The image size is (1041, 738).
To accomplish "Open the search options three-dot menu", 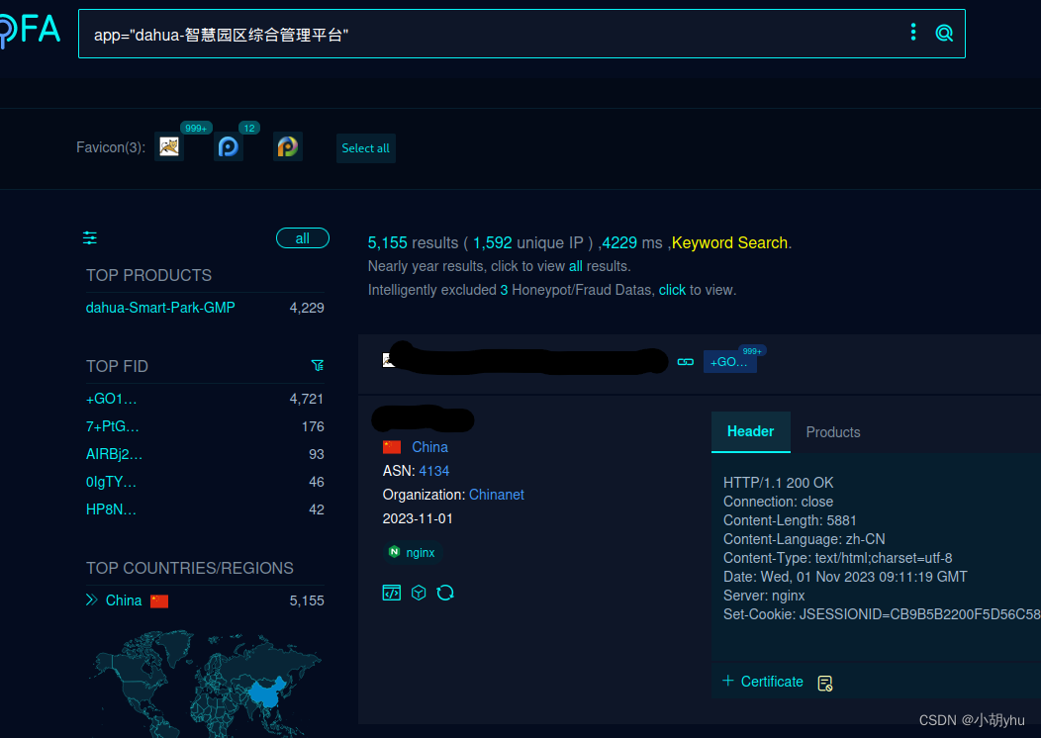I will pyautogui.click(x=912, y=32).
